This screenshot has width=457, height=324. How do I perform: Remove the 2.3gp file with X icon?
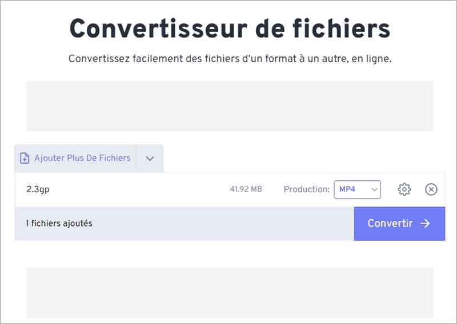[431, 189]
